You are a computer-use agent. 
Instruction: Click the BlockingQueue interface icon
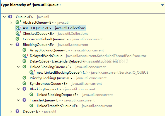17,44
